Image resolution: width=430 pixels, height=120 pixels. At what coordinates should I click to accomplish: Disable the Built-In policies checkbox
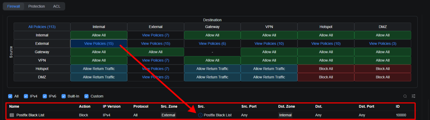[64, 96]
